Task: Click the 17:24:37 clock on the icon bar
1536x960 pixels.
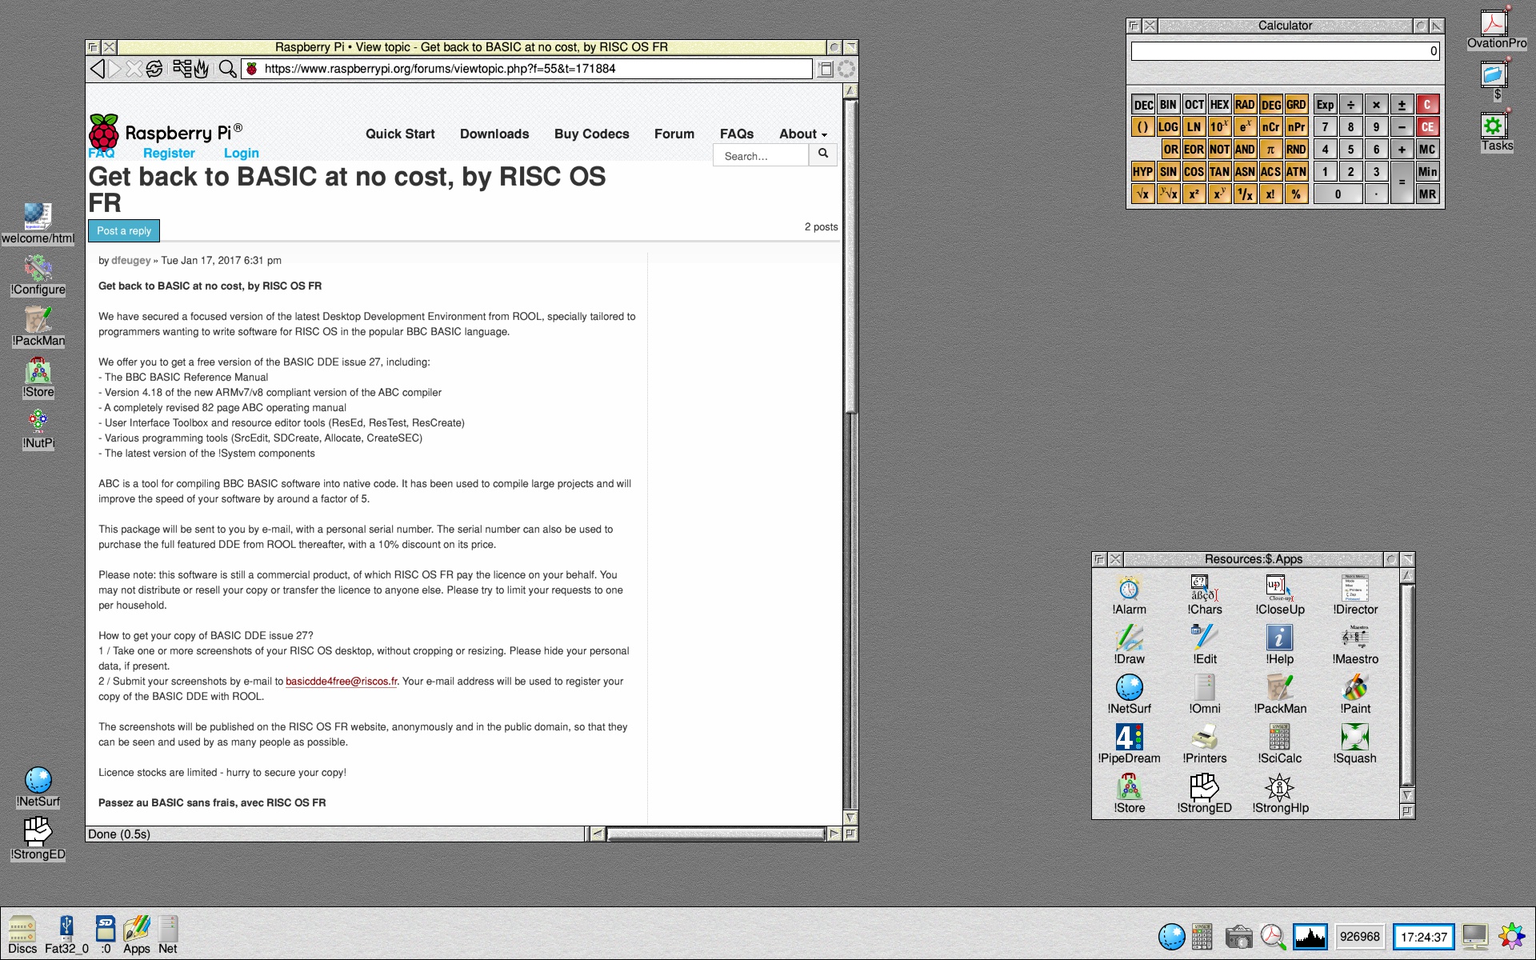Action: click(1424, 937)
